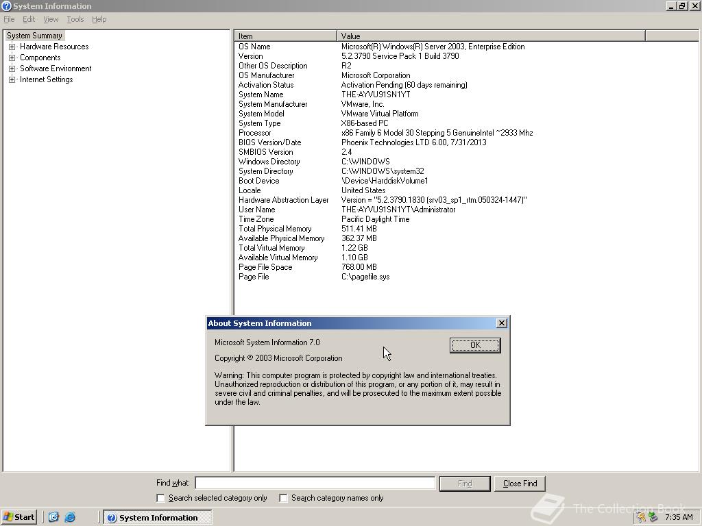Expand the Hardware Resources node

point(12,47)
